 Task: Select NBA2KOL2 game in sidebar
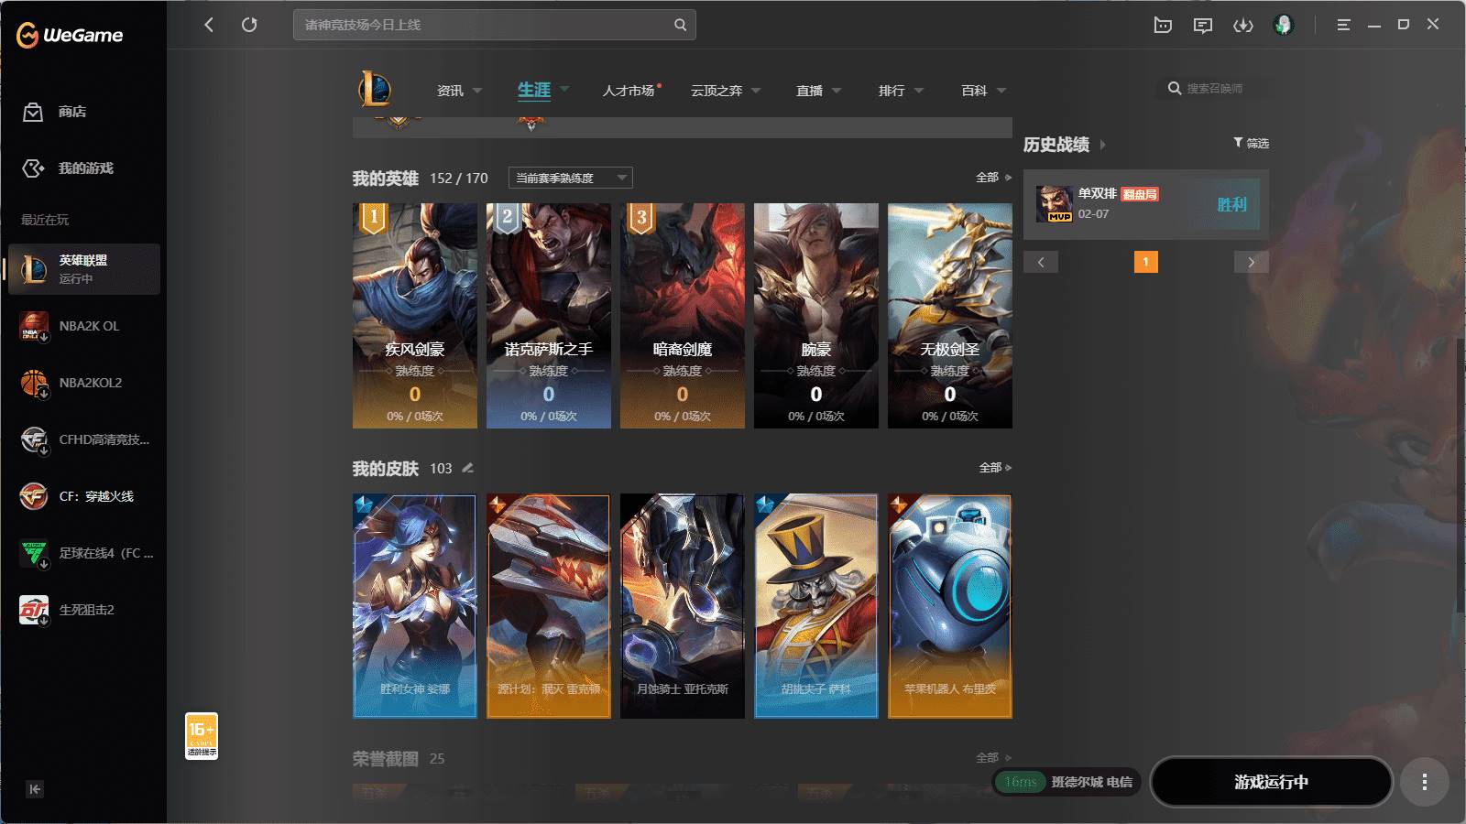(84, 383)
